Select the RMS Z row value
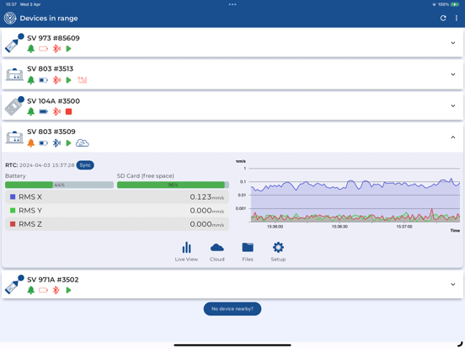Viewport: 465px width, 349px height. (206, 224)
